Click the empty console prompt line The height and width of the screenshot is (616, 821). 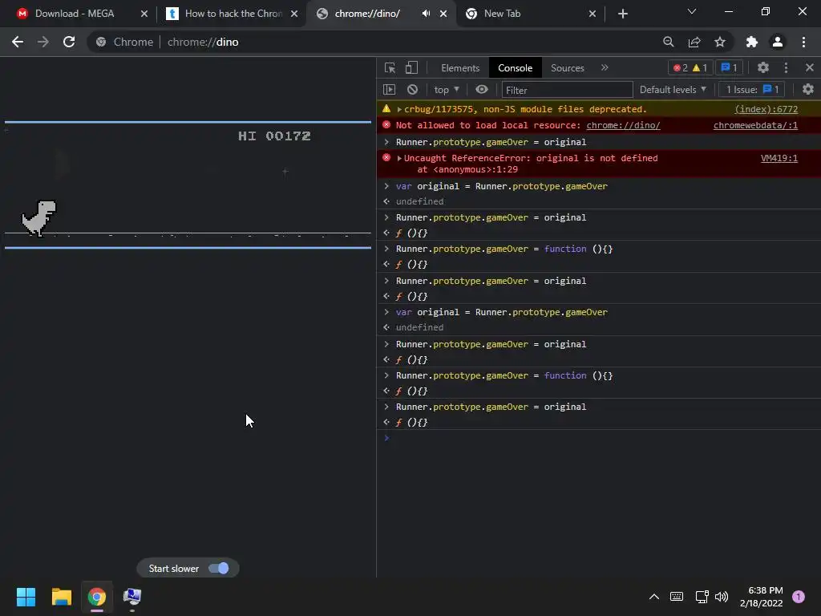coord(598,438)
